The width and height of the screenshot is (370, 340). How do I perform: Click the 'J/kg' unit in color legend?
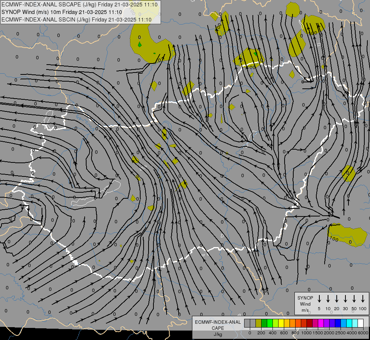[x=218, y=334]
